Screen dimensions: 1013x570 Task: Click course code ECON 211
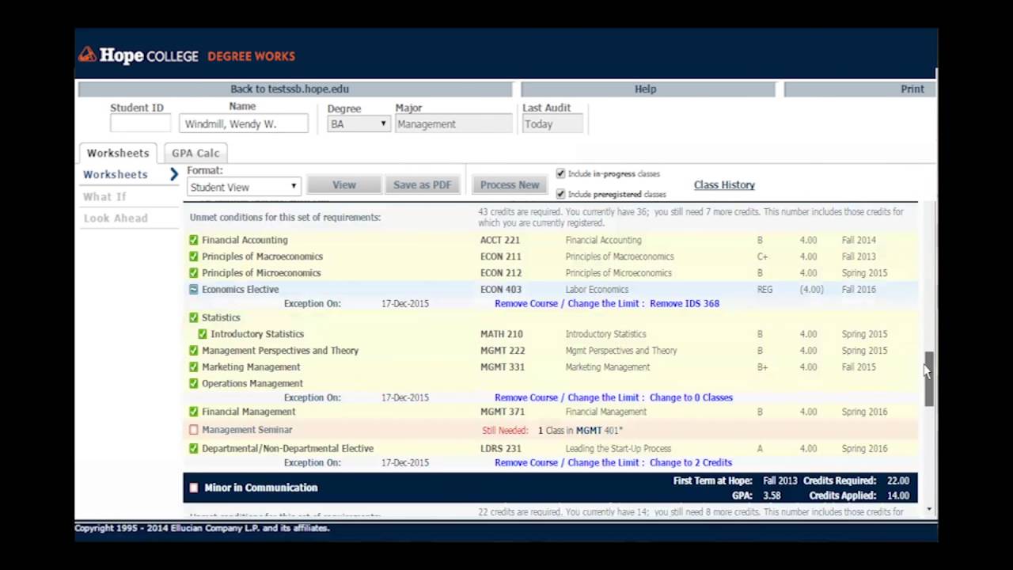[501, 256]
